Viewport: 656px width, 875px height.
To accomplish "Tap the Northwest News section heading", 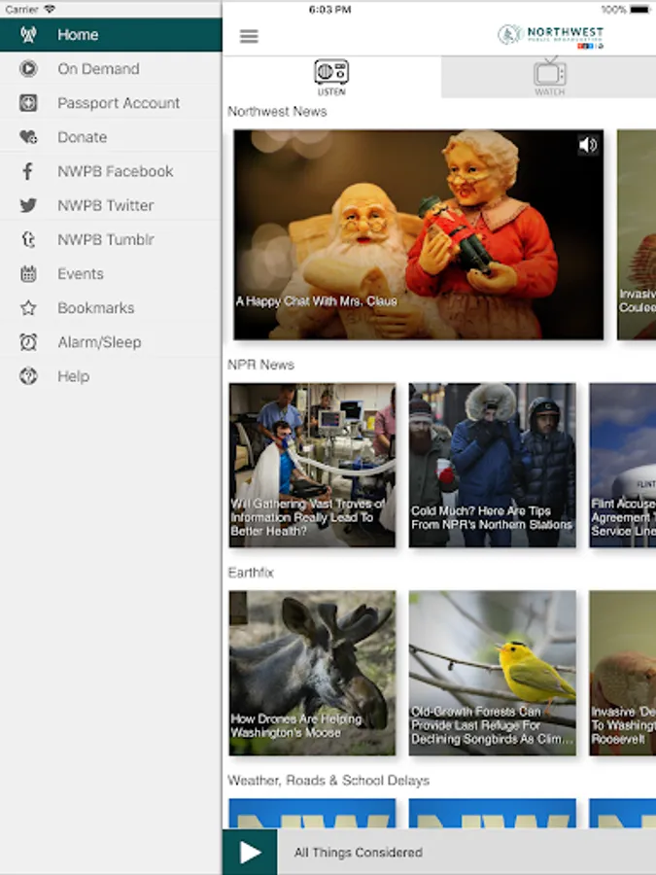I will [277, 112].
